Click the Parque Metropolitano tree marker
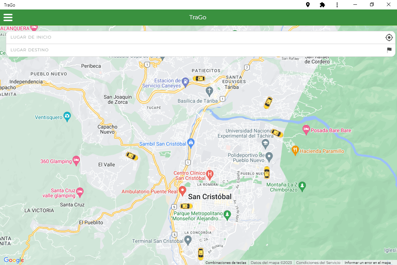The height and width of the screenshot is (265, 397). (x=227, y=215)
